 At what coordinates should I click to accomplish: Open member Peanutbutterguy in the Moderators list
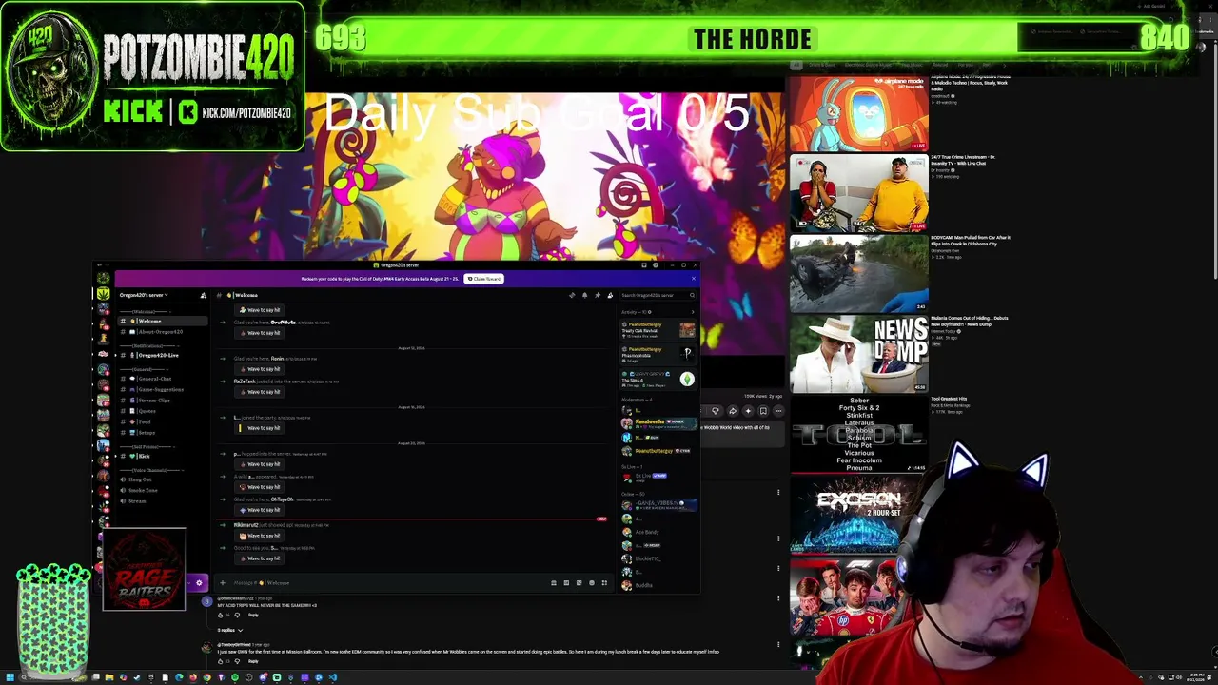pos(658,451)
